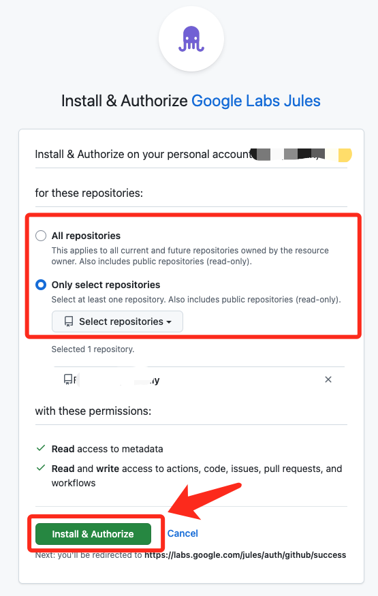378x596 pixels.
Task: Click the repo icon inside Select repositories button
Action: (x=69, y=321)
